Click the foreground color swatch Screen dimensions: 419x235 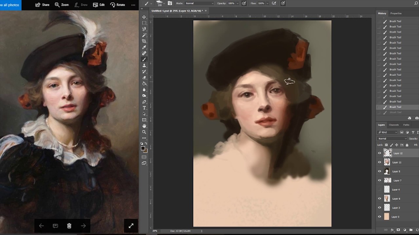point(143,148)
